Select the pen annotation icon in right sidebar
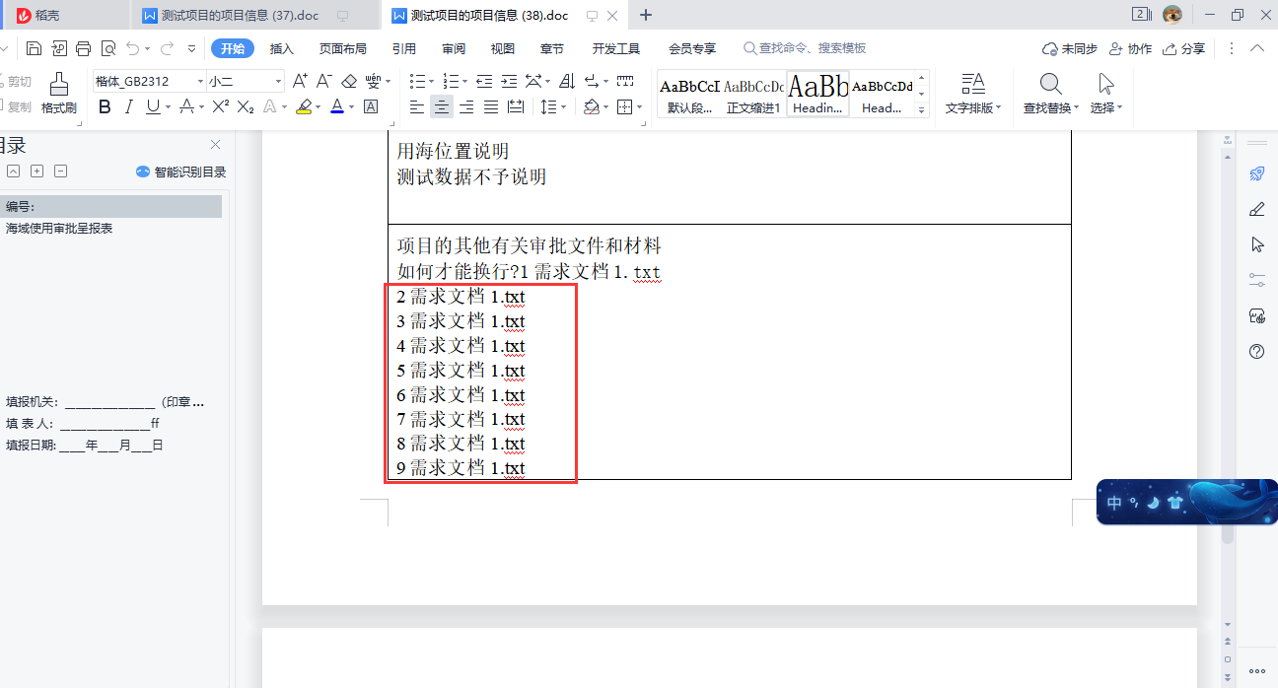Screen dimensions: 1278x688 pos(1256,209)
